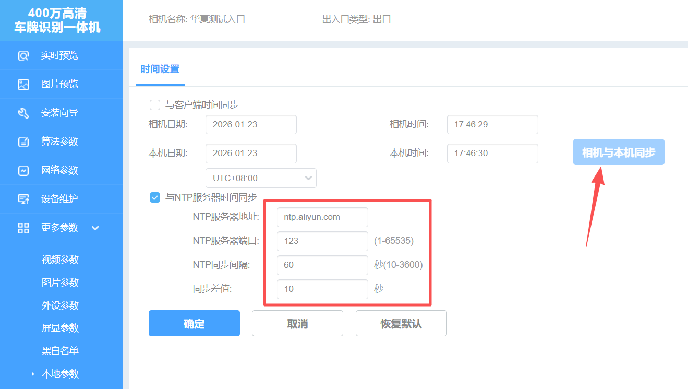Click the NTP服务器地址 input field
The width and height of the screenshot is (688, 389).
coord(322,217)
